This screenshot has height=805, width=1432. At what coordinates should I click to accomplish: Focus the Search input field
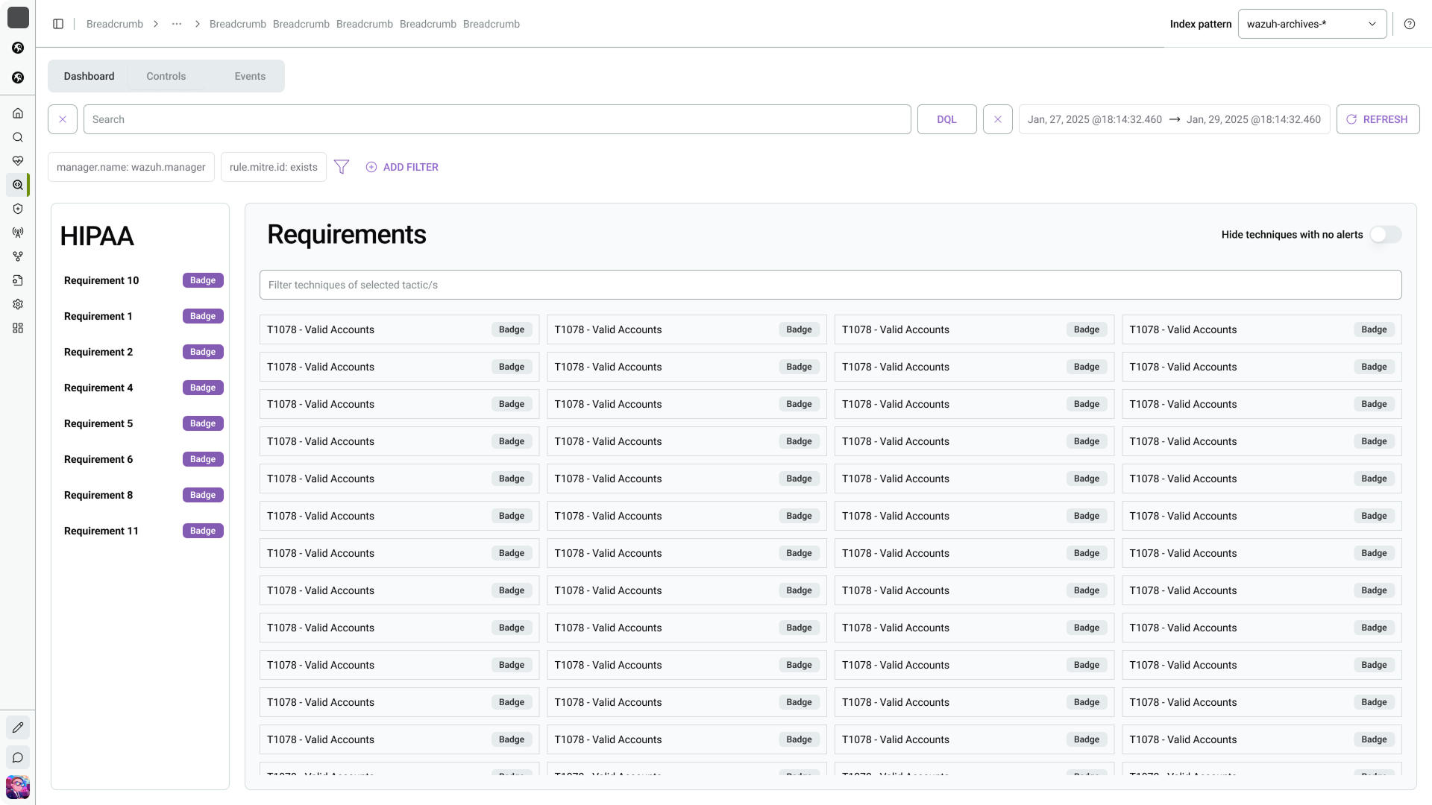497,119
